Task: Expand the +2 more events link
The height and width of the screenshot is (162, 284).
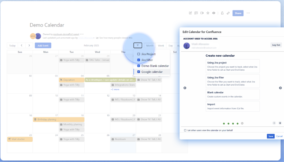Action: pos(115,89)
